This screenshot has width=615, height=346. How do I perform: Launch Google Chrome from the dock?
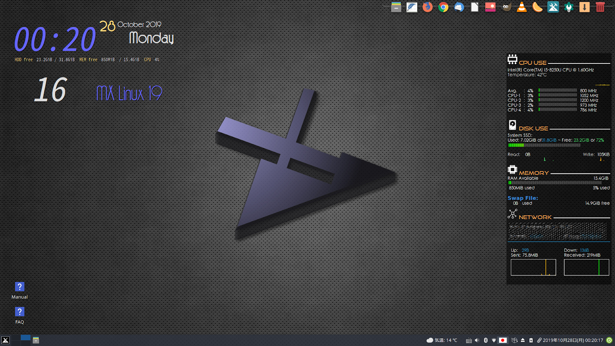coord(443,7)
